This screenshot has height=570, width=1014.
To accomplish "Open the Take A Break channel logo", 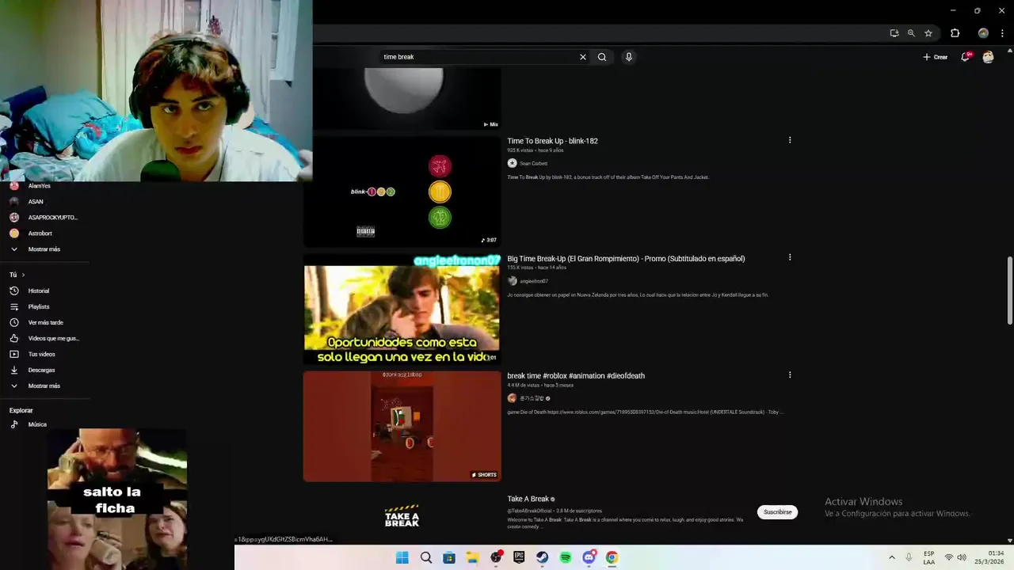I will (x=402, y=516).
